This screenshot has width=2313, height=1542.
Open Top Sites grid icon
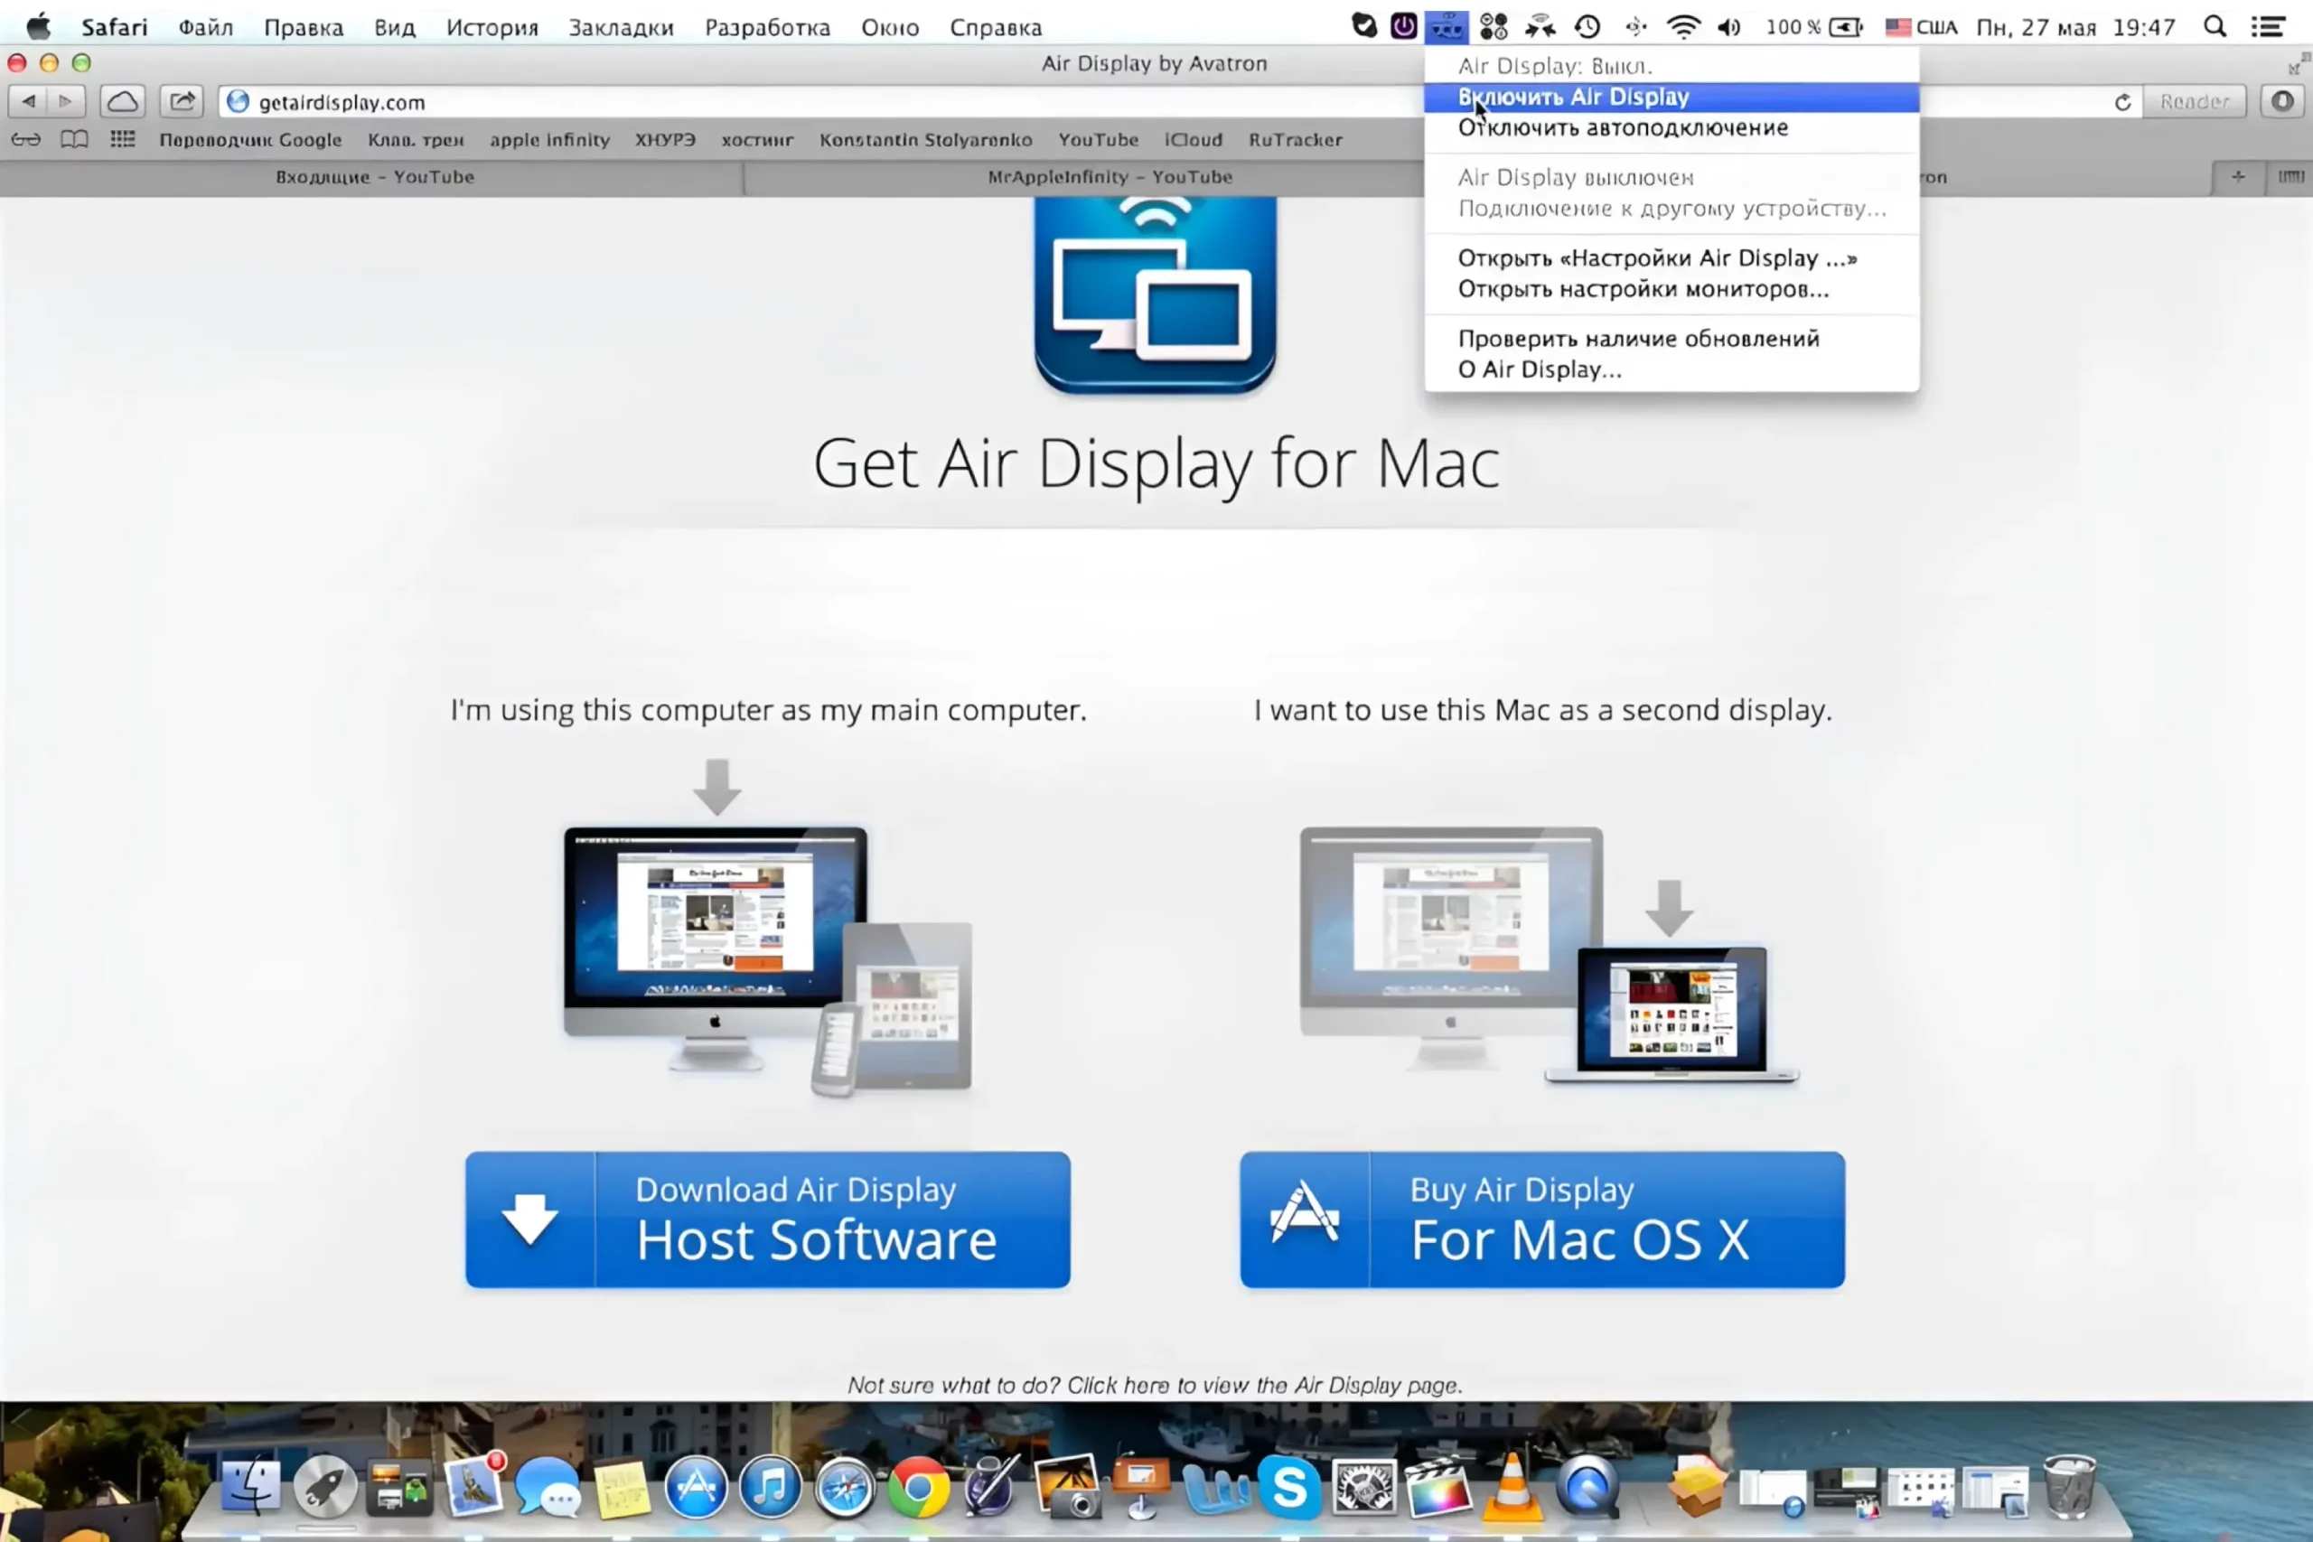click(x=122, y=140)
